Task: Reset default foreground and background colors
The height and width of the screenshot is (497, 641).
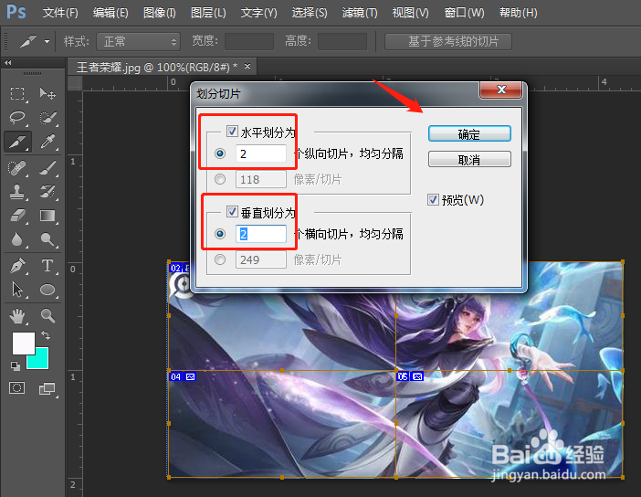Action: 16,366
